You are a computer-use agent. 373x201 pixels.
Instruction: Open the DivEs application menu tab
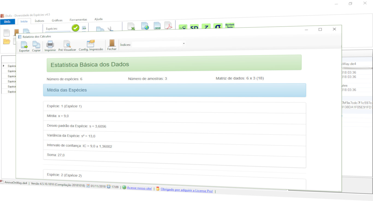[8, 22]
